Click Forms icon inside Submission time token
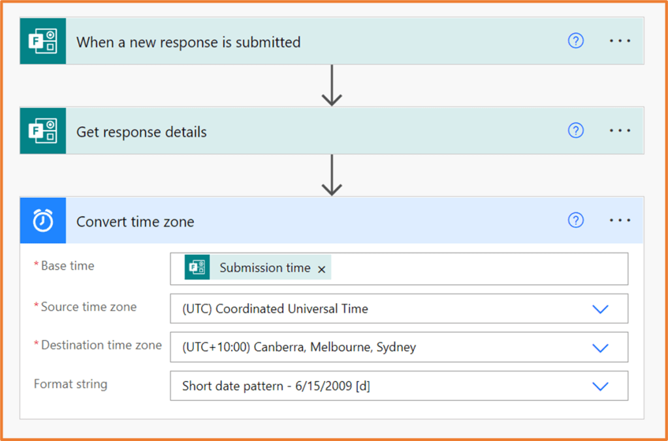Screen dimensions: 668x441 (x=197, y=268)
